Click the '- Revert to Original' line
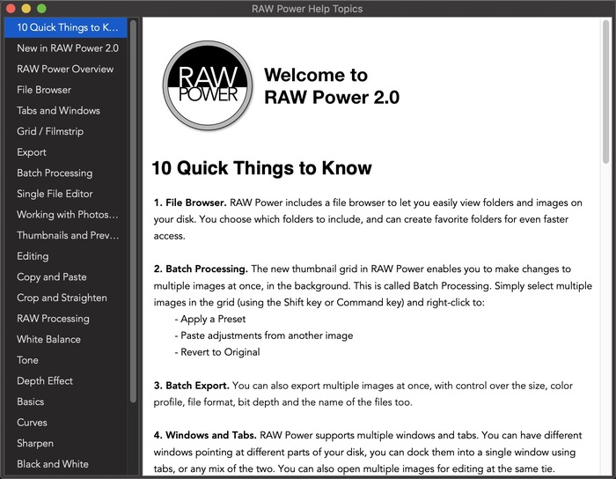 pos(217,352)
